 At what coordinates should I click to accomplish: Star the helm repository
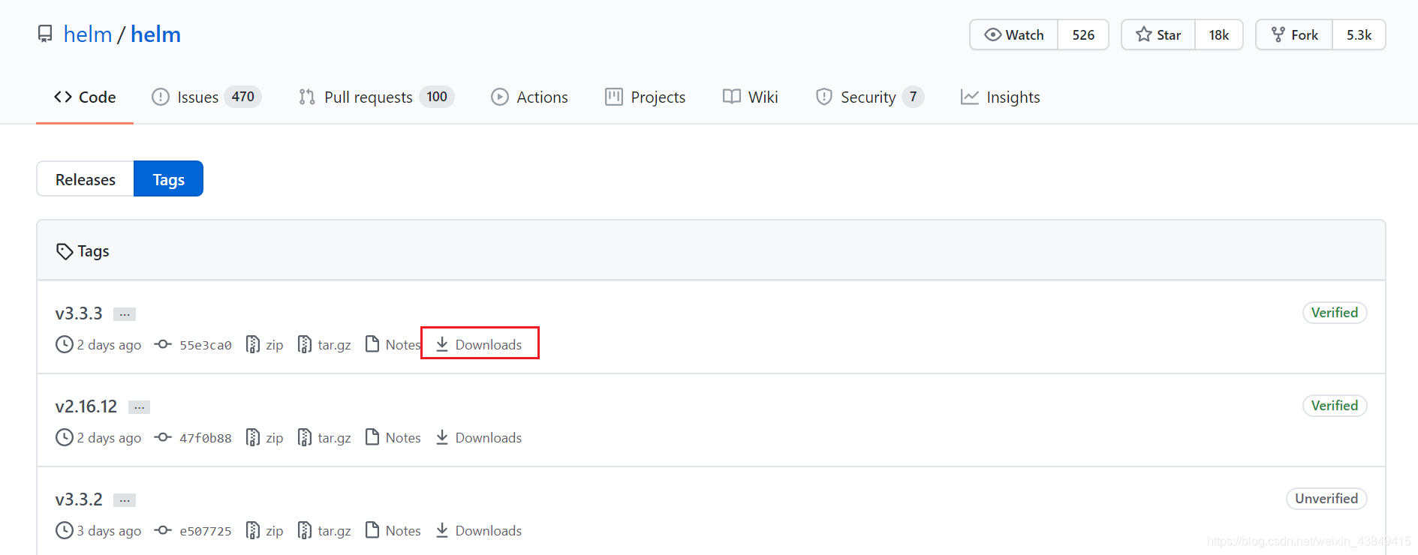[x=1158, y=34]
